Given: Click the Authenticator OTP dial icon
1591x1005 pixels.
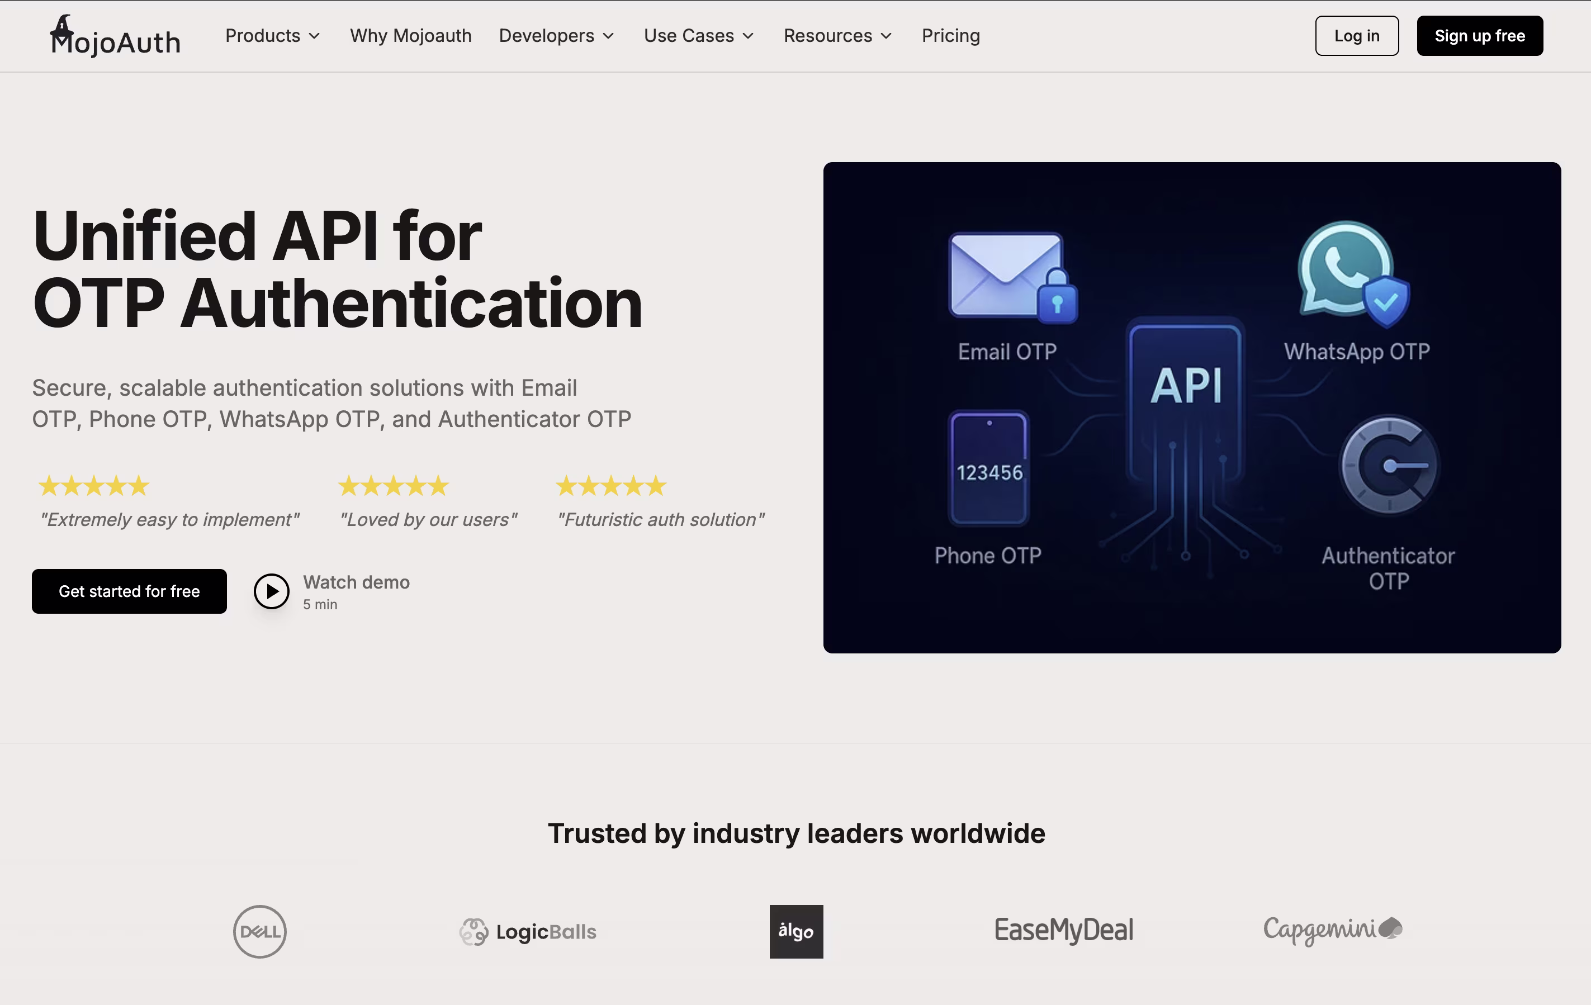Looking at the screenshot, I should click(1389, 465).
